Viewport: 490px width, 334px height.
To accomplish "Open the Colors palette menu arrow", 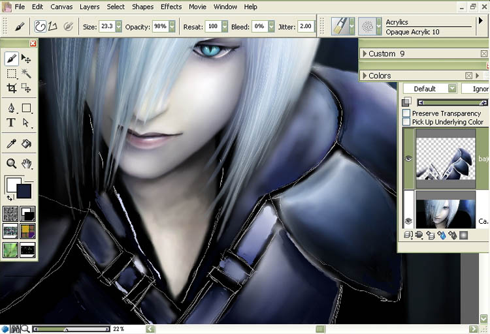I will tap(477, 76).
